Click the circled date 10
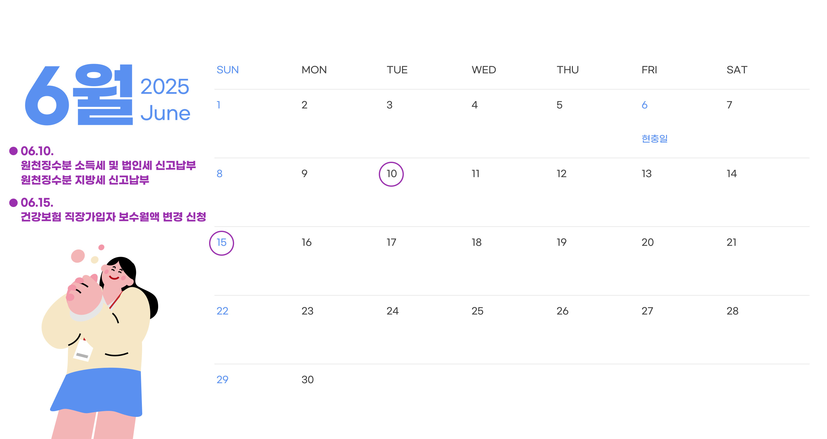Image resolution: width=827 pixels, height=439 pixels. point(391,174)
